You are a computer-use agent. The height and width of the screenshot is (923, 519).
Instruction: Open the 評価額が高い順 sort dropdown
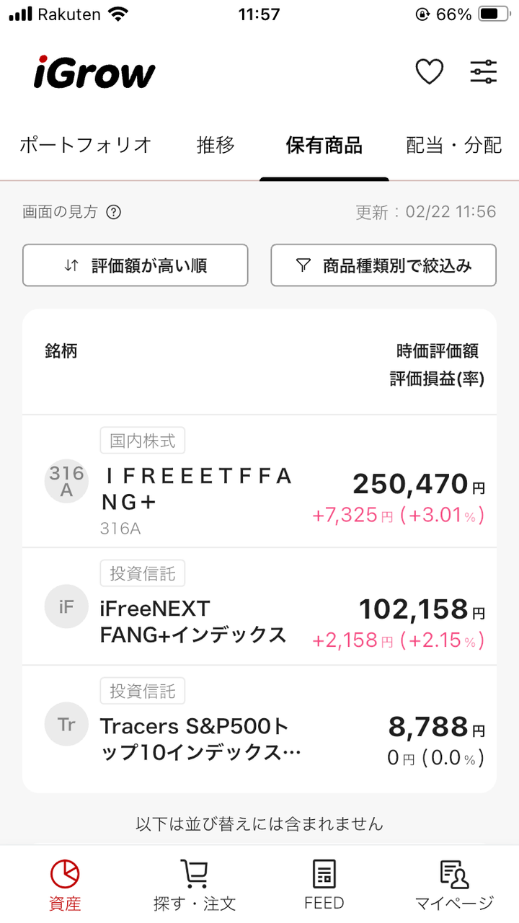tap(136, 265)
